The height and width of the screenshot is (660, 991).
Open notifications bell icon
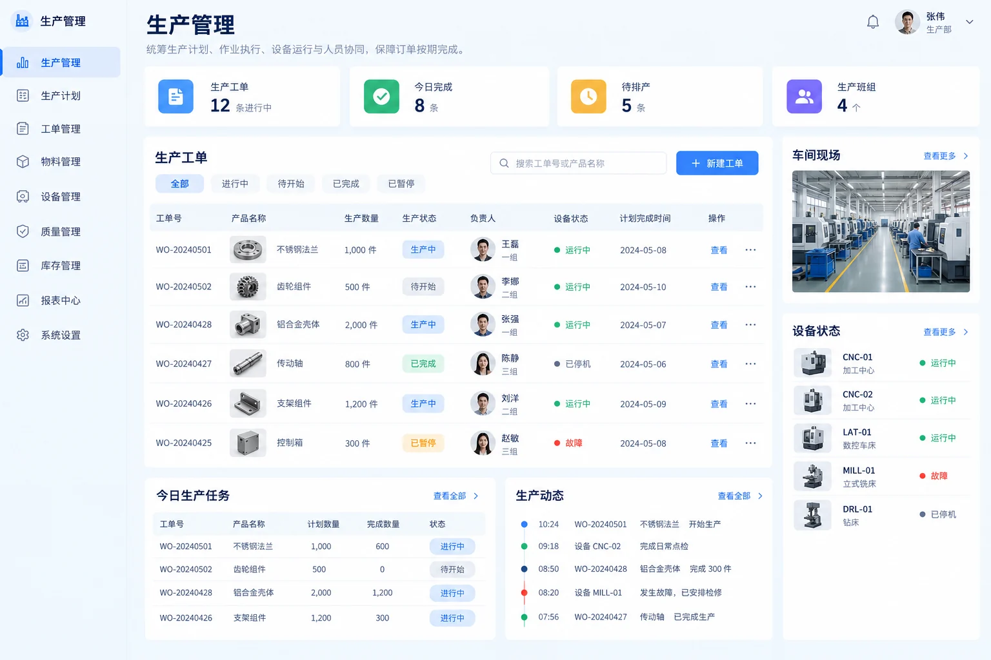tap(873, 22)
